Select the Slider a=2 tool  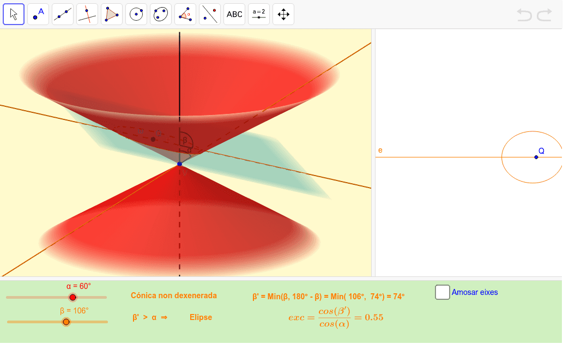[x=259, y=14]
